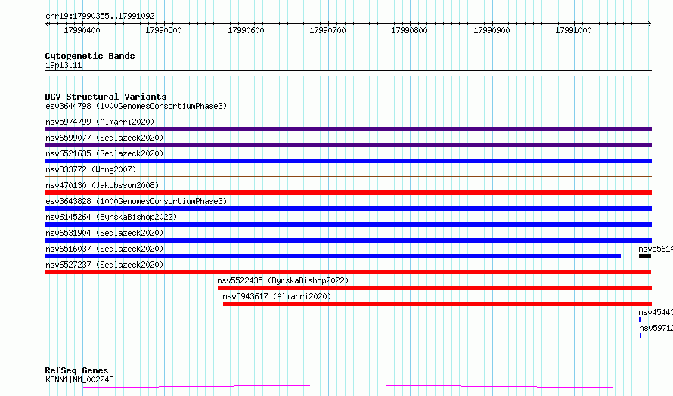Click the blue nsv6521635 variant bar
Screen dimensions: 673x396
point(348,161)
